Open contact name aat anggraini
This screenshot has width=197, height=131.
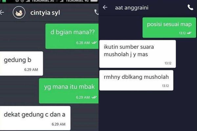point(132,8)
